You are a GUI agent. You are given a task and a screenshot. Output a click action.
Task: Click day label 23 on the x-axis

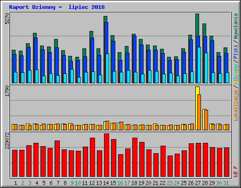coord(169,183)
